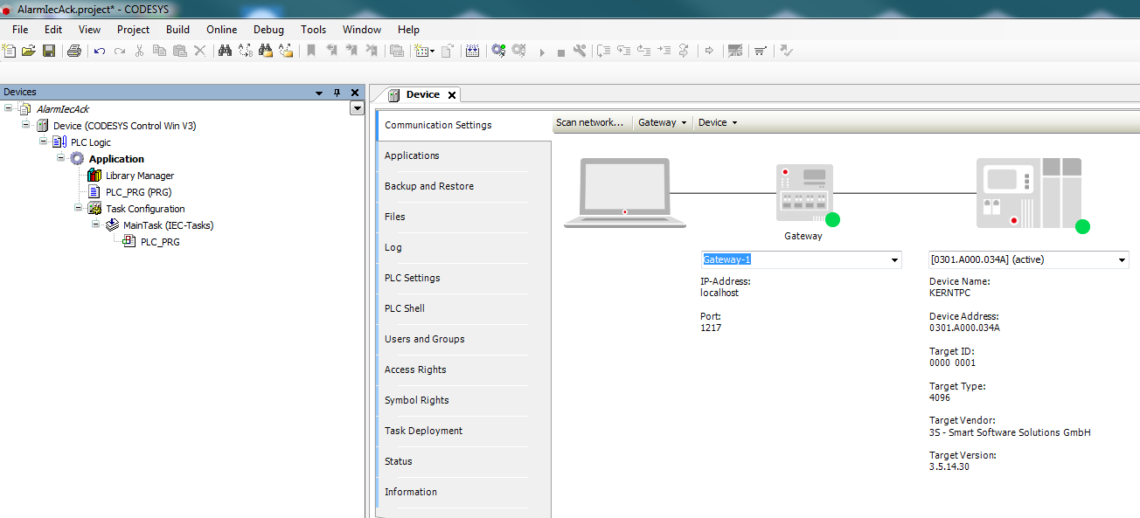This screenshot has width=1140, height=518.
Task: Click the wrench icon in toolbar
Action: [x=580, y=51]
